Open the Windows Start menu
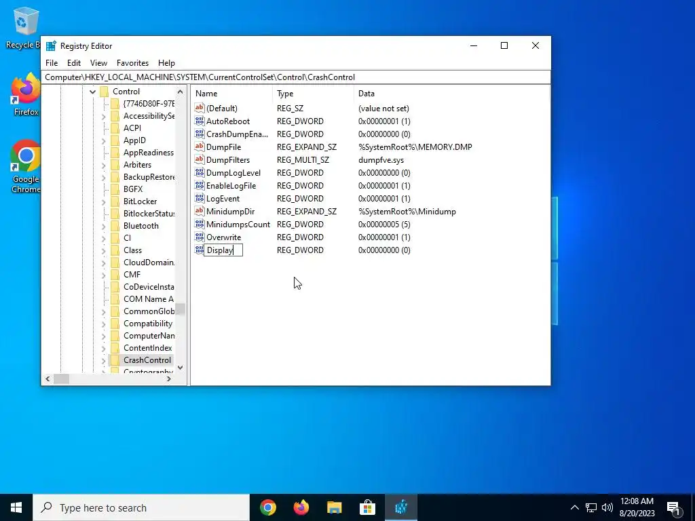The width and height of the screenshot is (695, 521). coord(16,507)
